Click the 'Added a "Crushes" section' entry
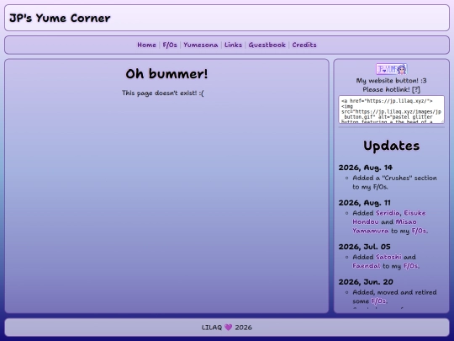 click(394, 182)
